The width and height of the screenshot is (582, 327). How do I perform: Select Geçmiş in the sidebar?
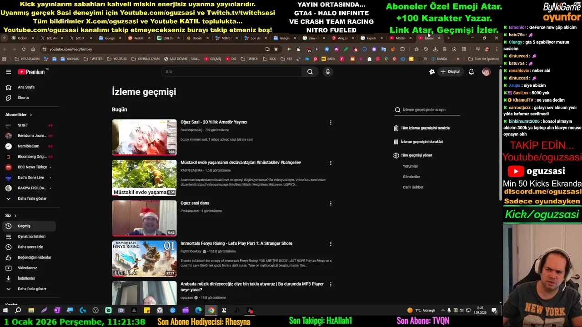pos(28,226)
